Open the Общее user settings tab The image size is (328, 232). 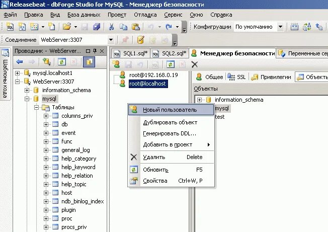pos(209,77)
